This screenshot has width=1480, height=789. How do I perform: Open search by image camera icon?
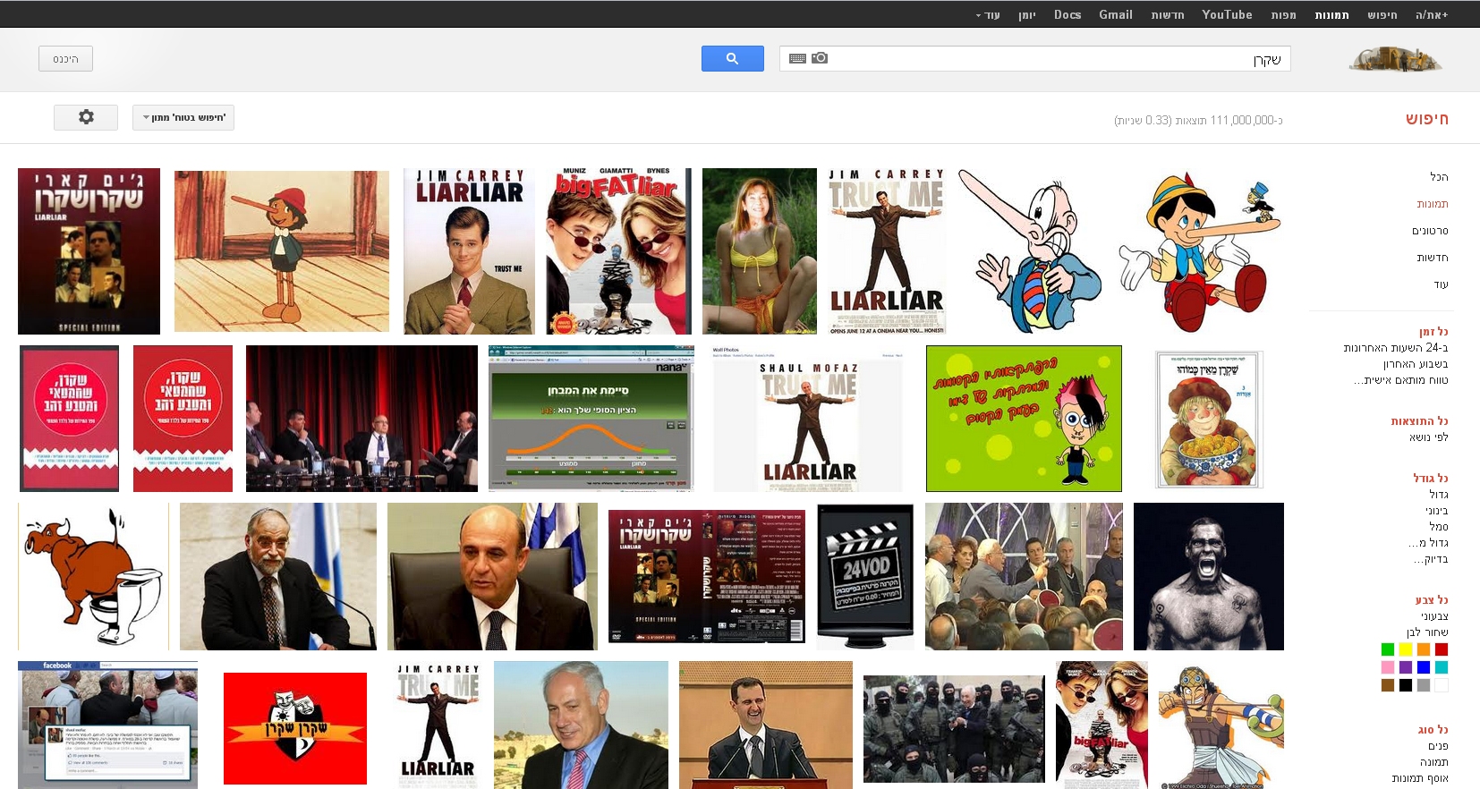pos(820,58)
